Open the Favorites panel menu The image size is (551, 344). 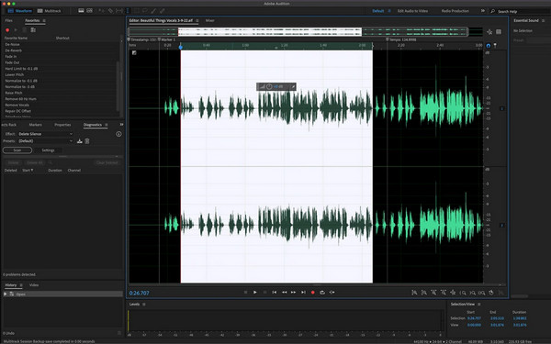pos(44,21)
